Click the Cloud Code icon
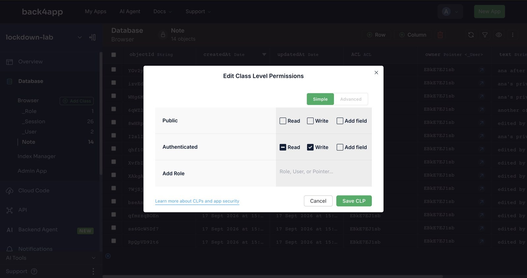The image size is (527, 278). click(x=10, y=191)
